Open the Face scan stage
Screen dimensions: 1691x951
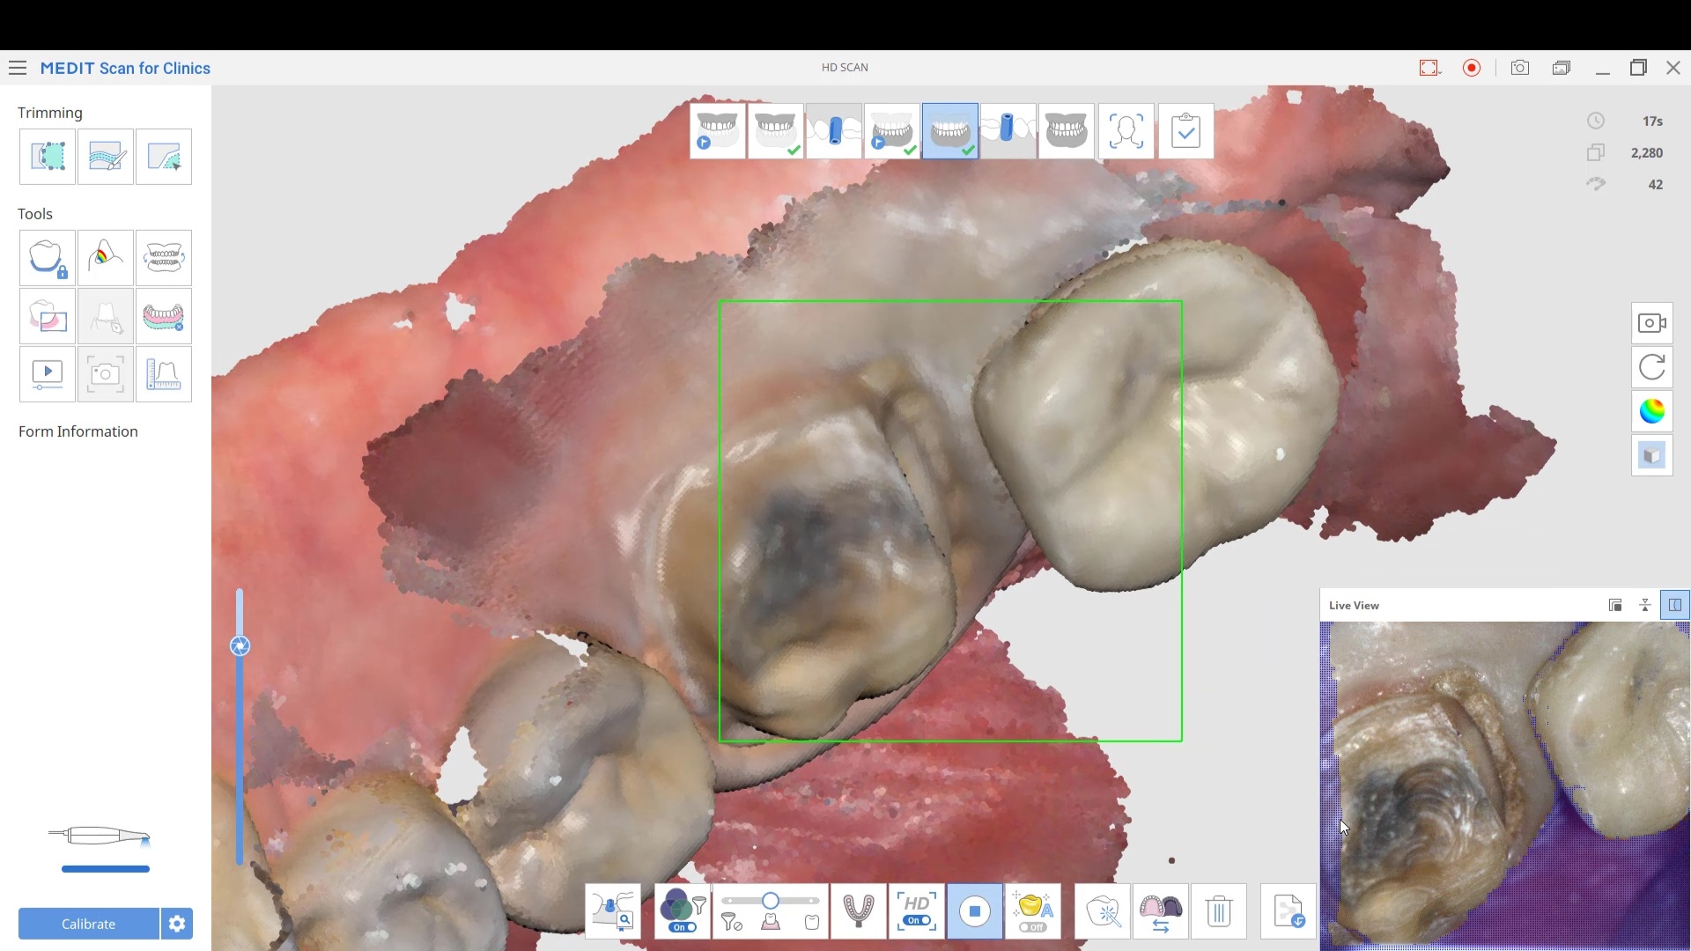tap(1126, 131)
